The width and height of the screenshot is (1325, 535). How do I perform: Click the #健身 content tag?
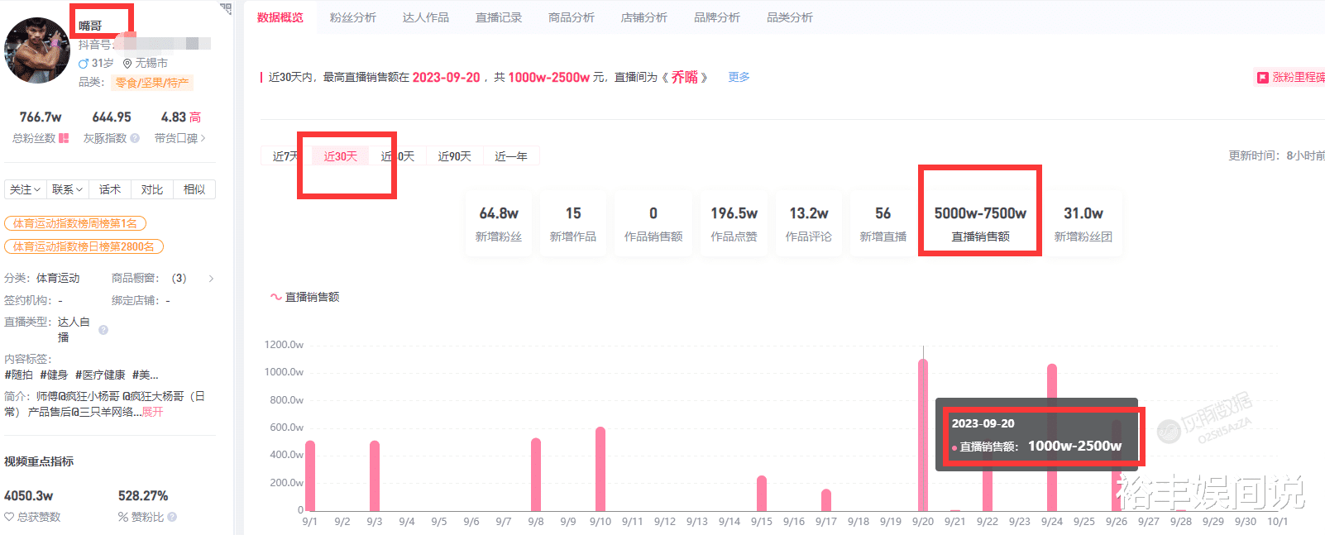54,375
